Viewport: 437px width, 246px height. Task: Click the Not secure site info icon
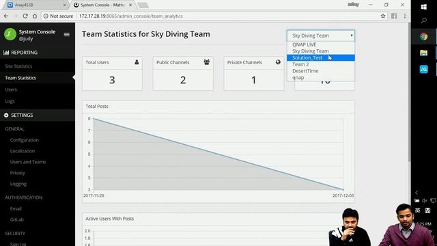coord(46,16)
